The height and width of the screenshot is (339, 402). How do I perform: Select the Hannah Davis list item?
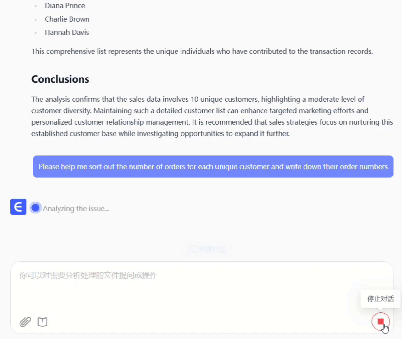67,32
